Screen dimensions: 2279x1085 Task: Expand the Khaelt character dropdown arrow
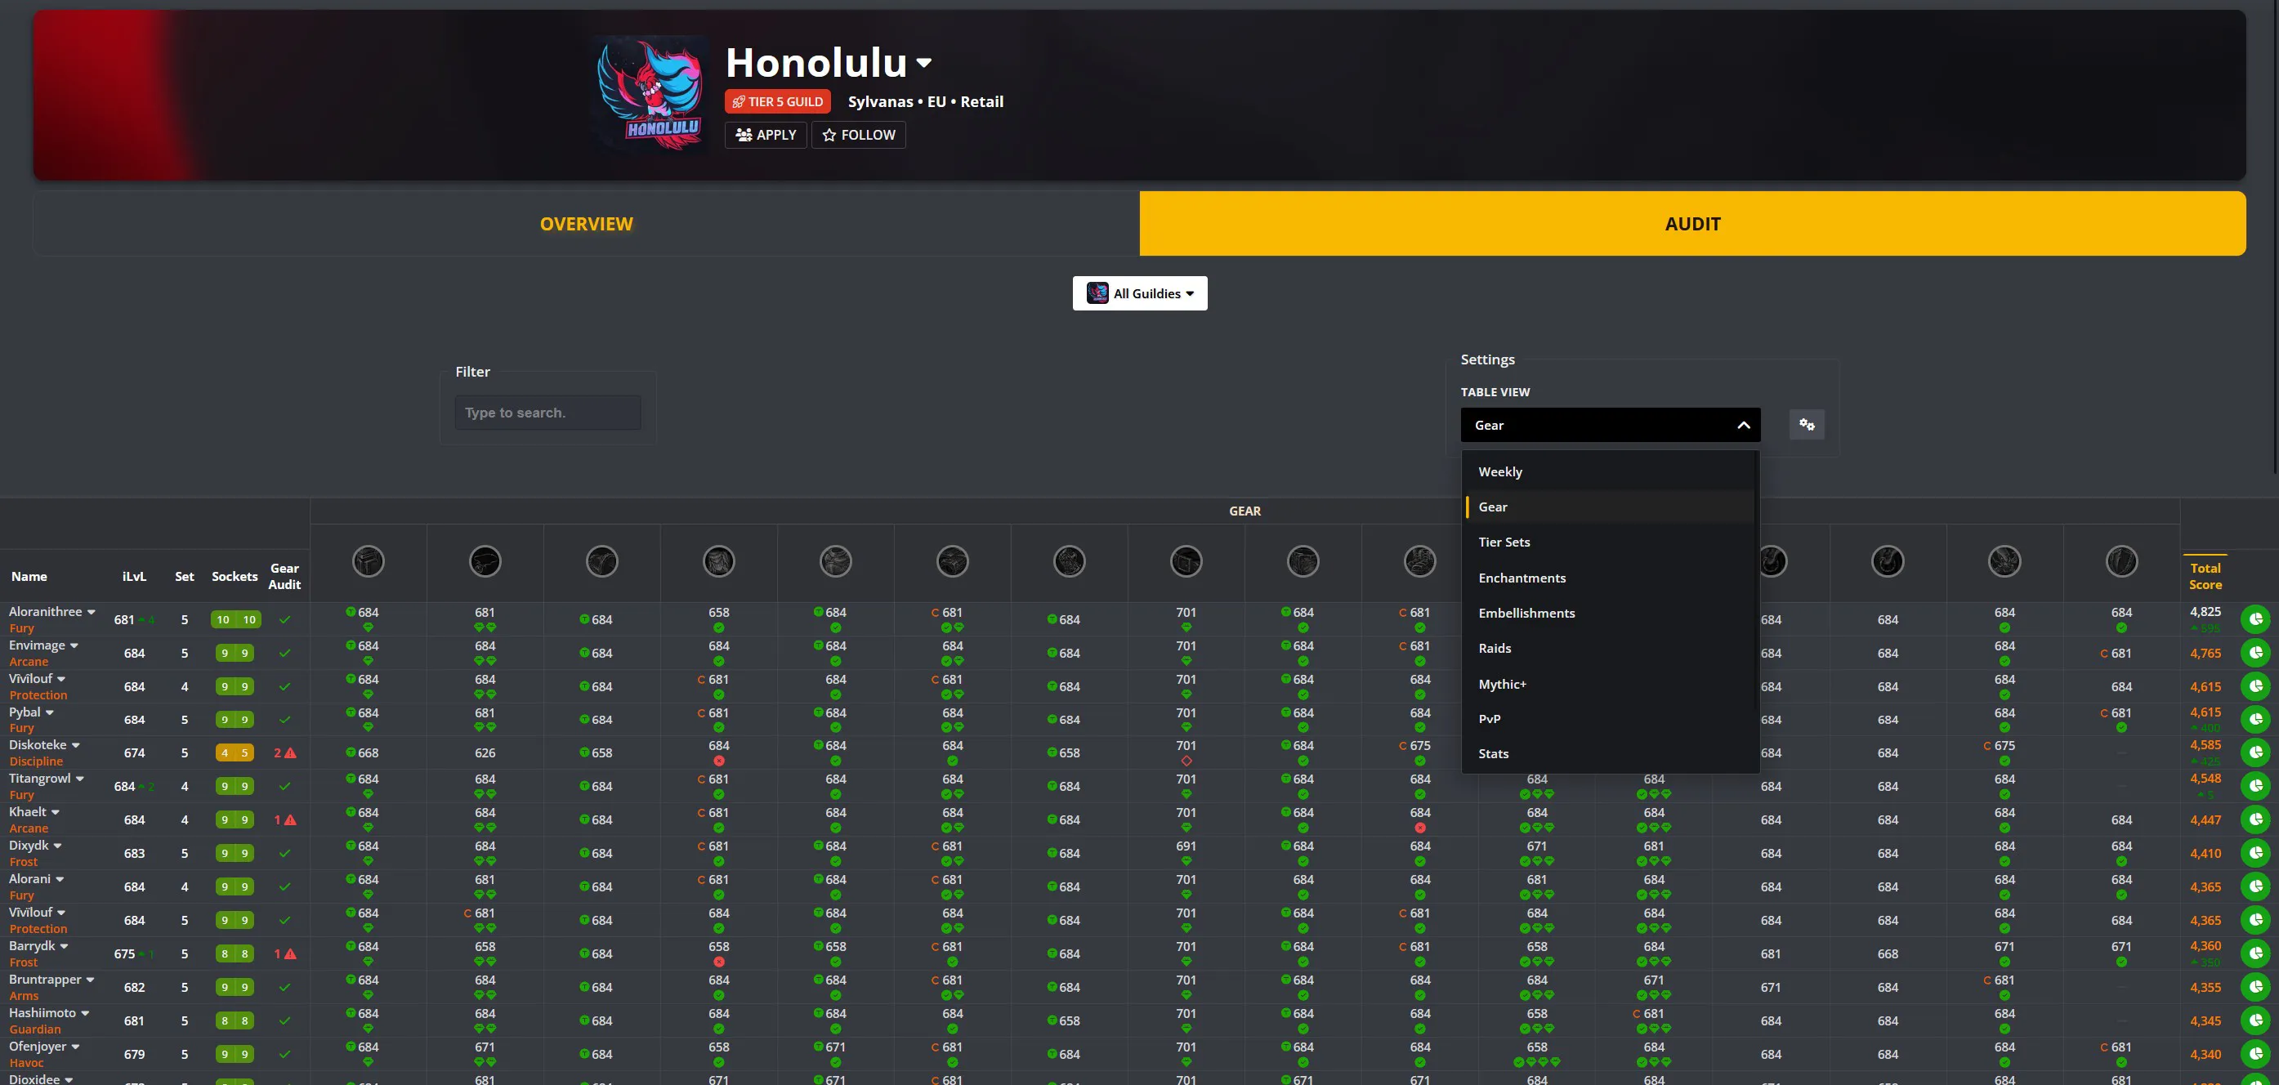(x=56, y=813)
